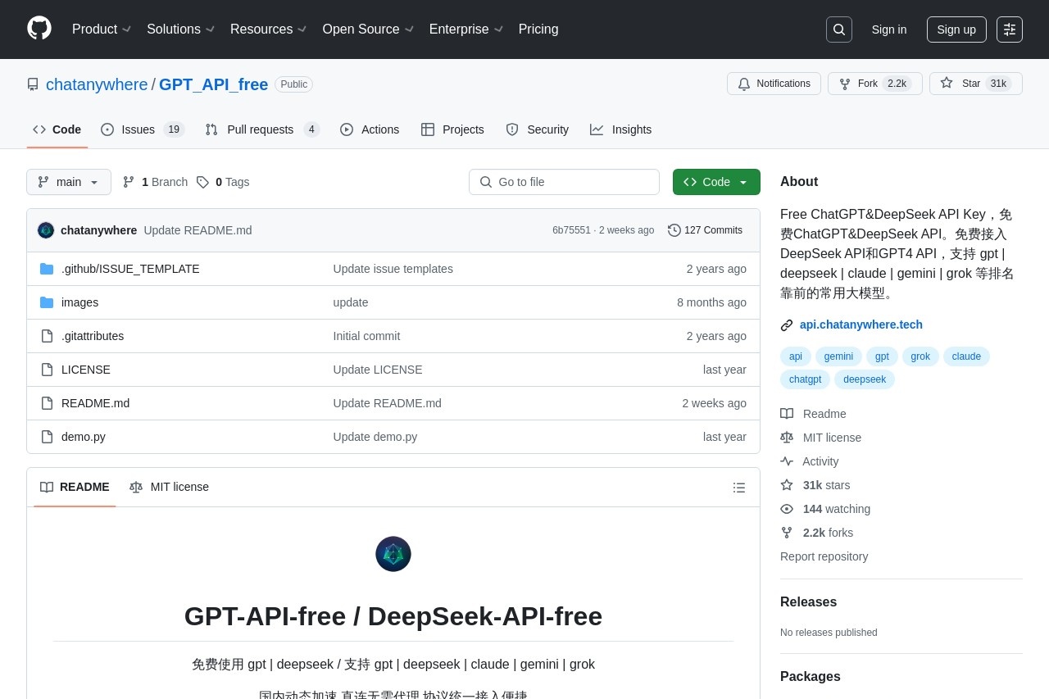The image size is (1049, 699).
Task: Click the claude topic tag
Action: coord(966,356)
